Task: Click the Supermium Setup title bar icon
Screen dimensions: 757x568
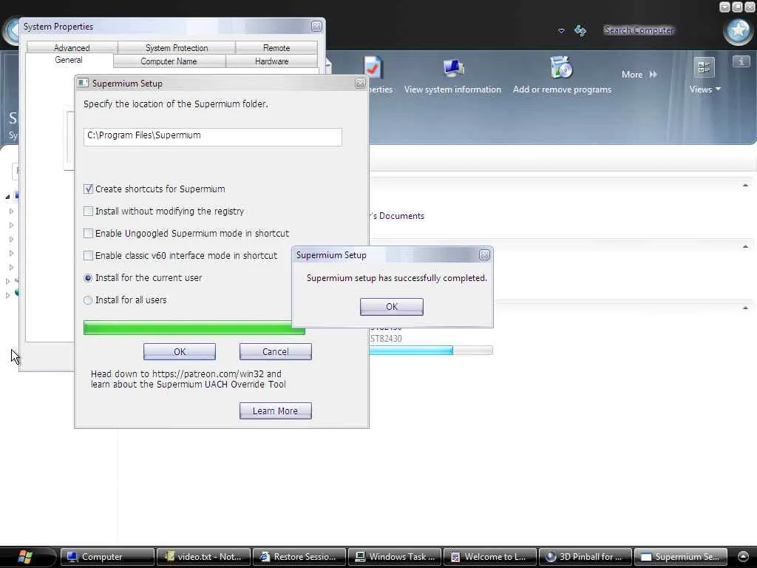Action: tap(83, 83)
